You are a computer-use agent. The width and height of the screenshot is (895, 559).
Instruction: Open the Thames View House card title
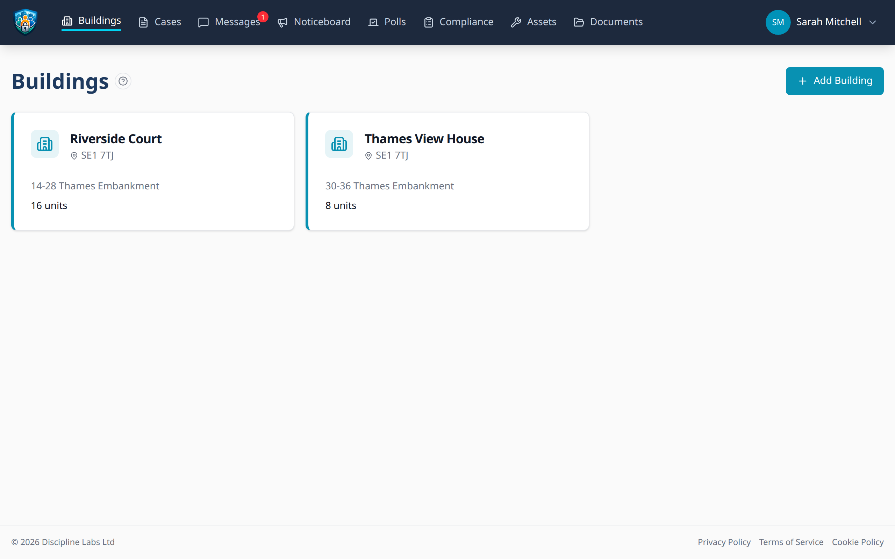tap(424, 139)
